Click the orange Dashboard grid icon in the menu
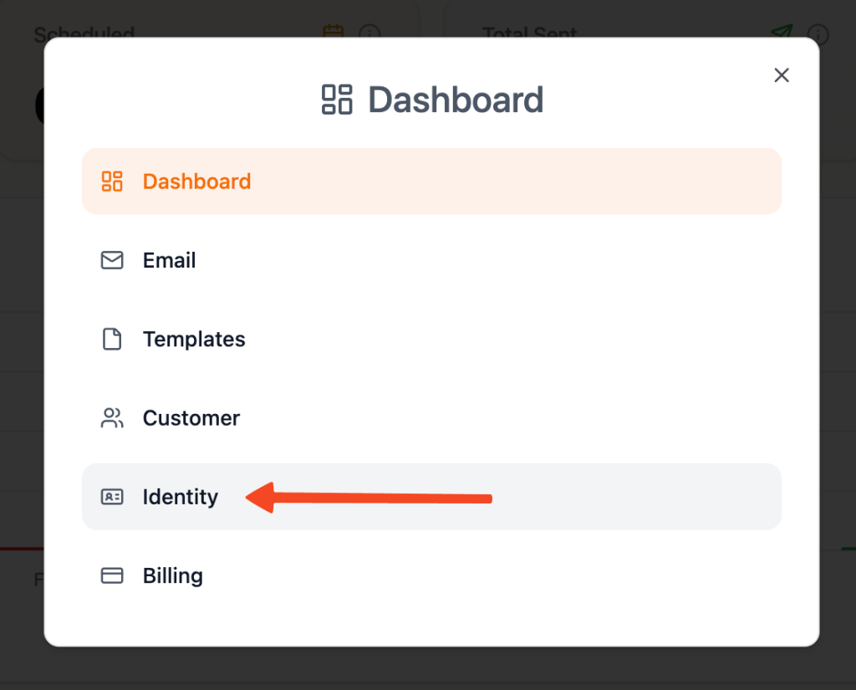 pos(112,181)
